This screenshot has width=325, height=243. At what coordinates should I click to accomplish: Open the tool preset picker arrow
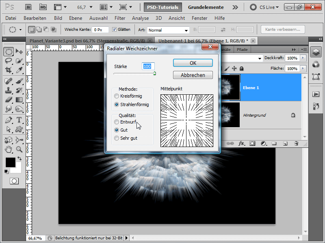tap(20, 30)
